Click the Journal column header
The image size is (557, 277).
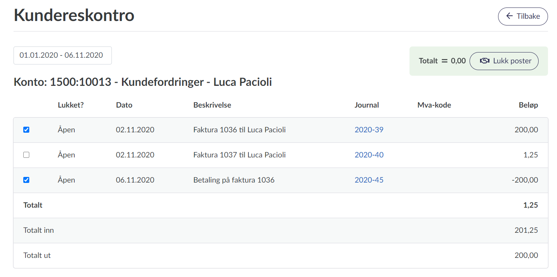click(x=367, y=105)
